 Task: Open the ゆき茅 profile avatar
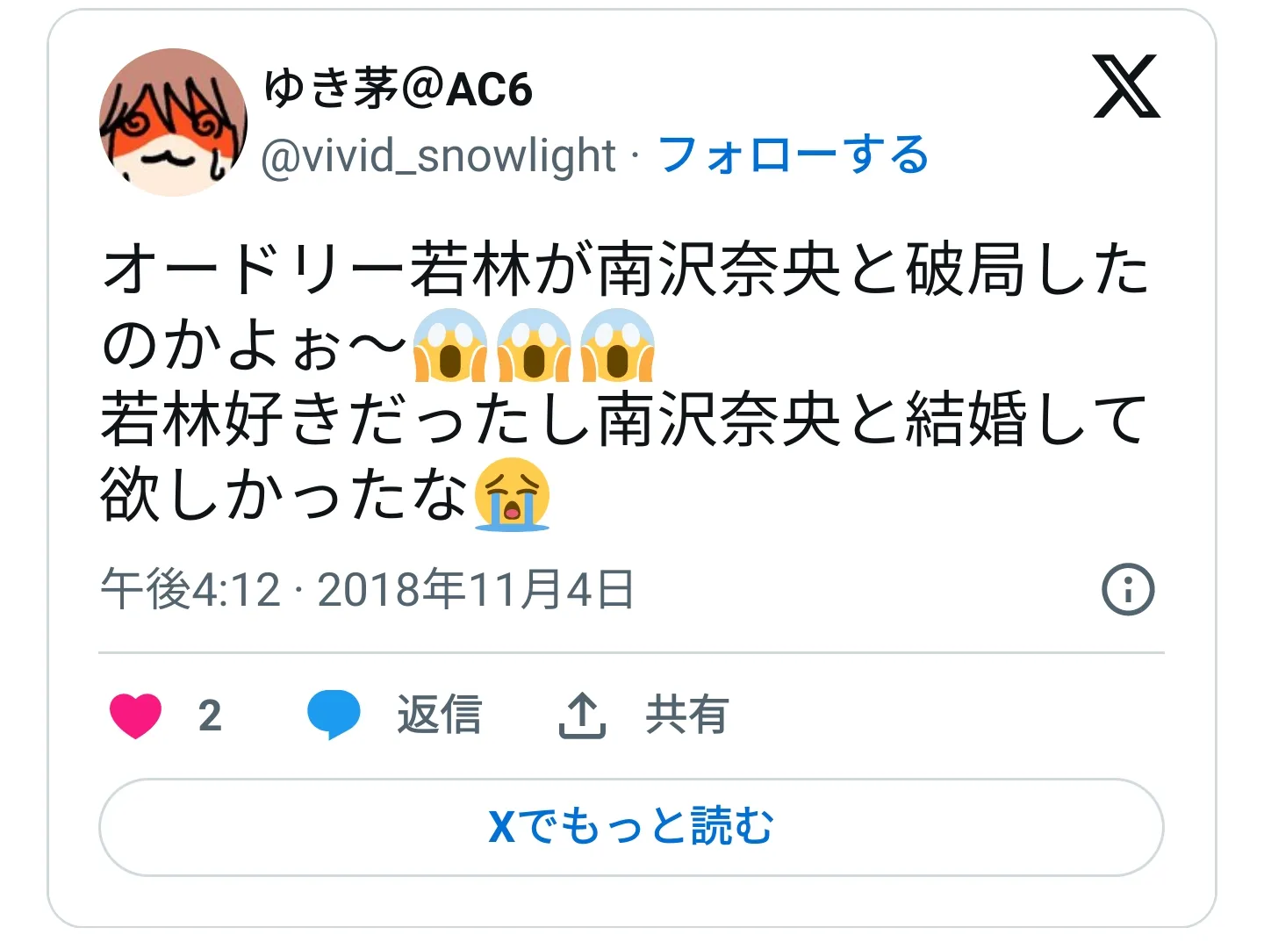pyautogui.click(x=173, y=122)
